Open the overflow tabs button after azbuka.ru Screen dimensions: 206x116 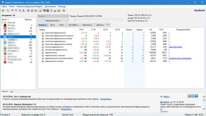click(108, 25)
